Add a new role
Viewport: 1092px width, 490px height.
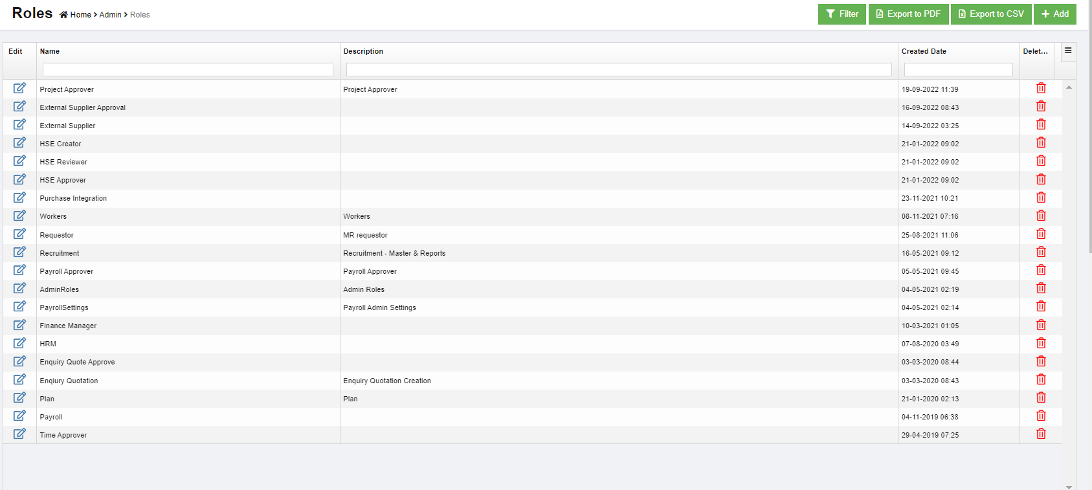(1054, 14)
